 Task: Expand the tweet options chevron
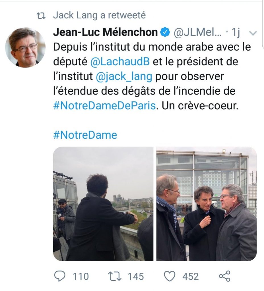pyautogui.click(x=253, y=33)
